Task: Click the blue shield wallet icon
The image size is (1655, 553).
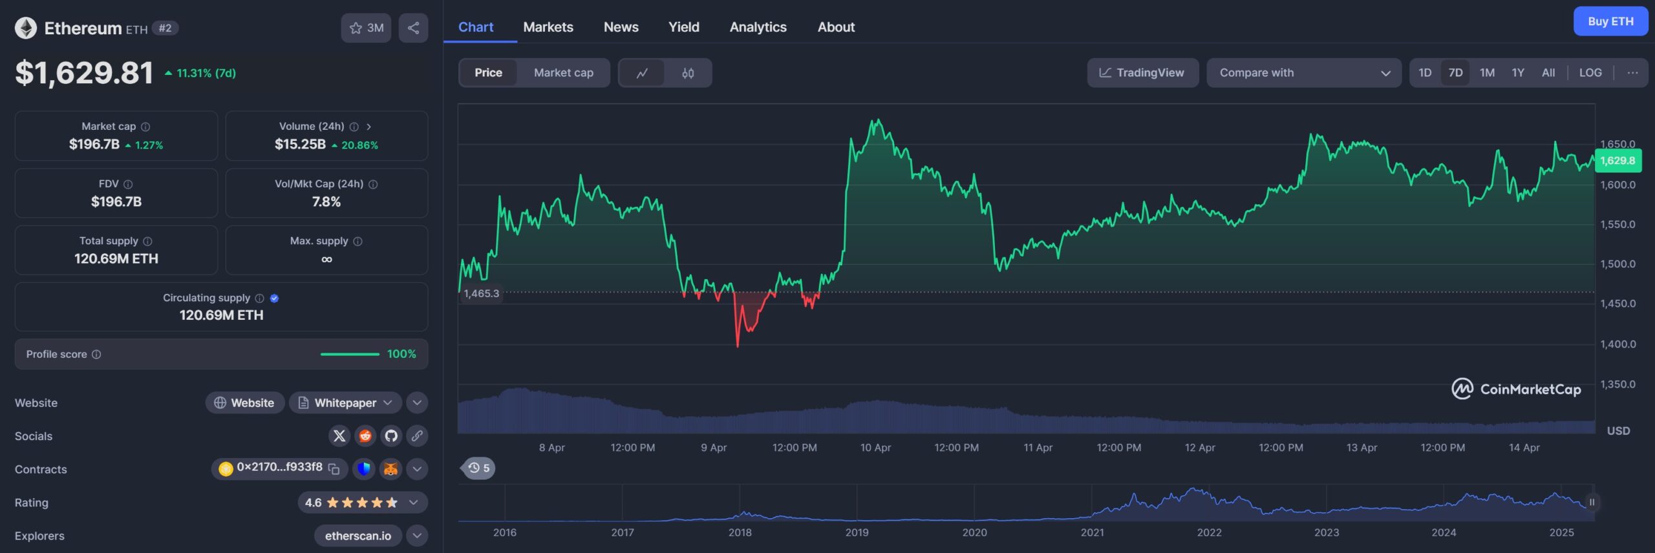Action: (364, 469)
